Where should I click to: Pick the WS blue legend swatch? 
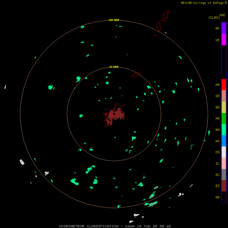[x=224, y=141]
